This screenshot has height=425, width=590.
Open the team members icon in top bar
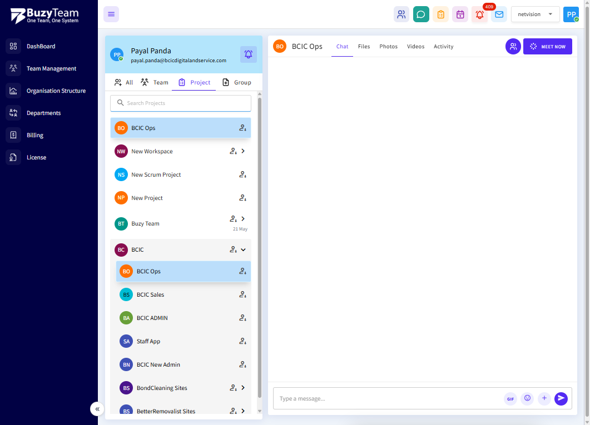pyautogui.click(x=401, y=14)
